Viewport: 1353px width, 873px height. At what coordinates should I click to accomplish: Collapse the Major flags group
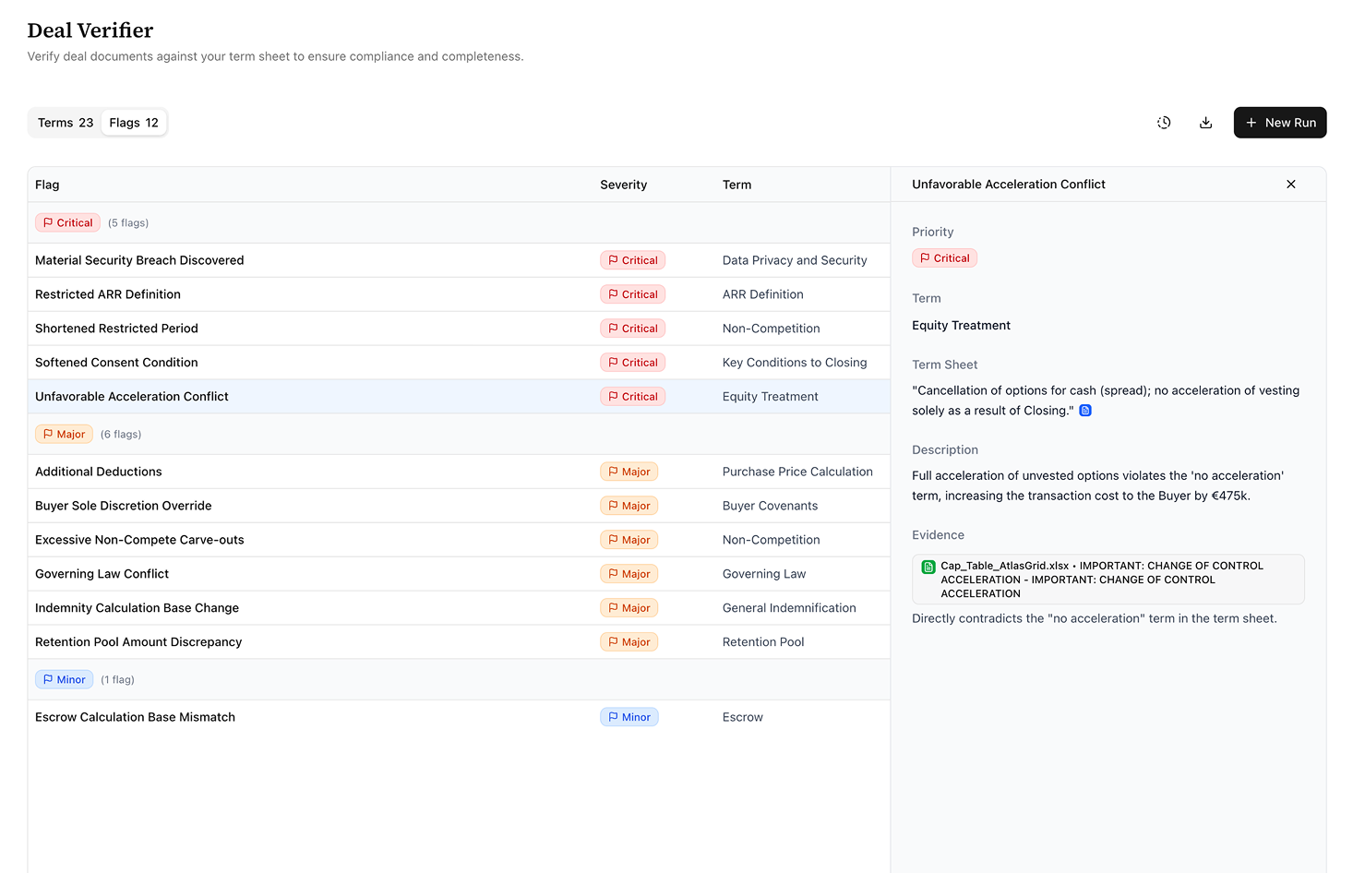click(64, 434)
